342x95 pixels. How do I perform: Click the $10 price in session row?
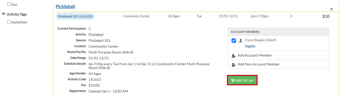[326, 17]
